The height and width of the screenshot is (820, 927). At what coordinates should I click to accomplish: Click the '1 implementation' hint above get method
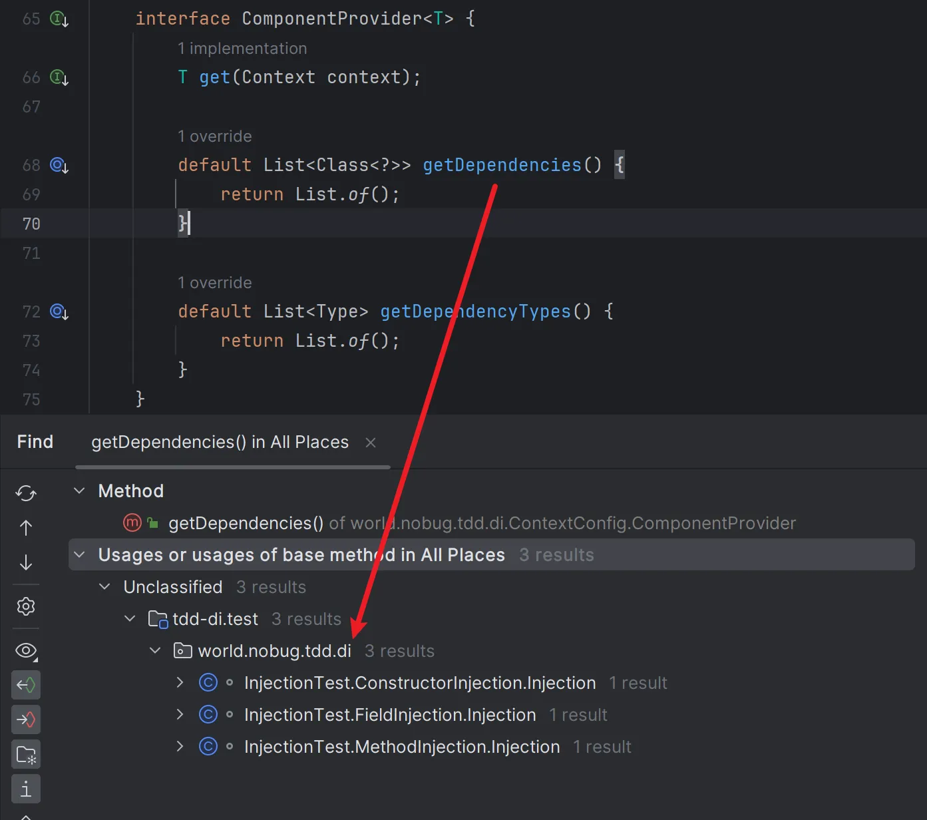[x=242, y=49]
